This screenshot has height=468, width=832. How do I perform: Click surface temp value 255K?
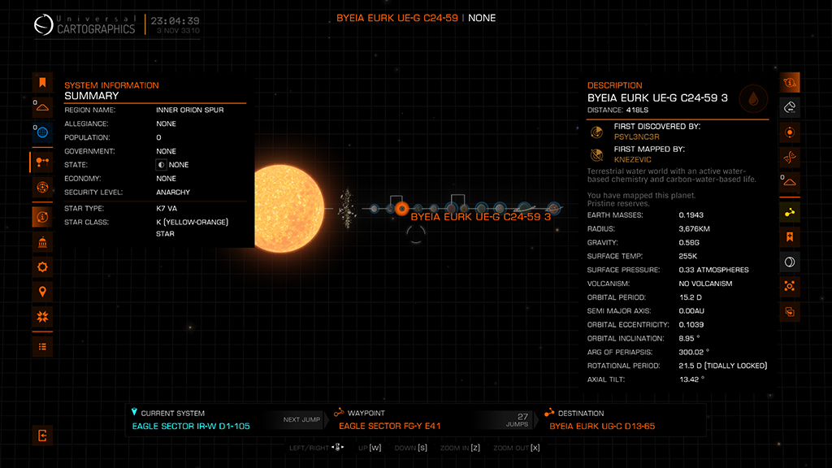[x=687, y=256]
